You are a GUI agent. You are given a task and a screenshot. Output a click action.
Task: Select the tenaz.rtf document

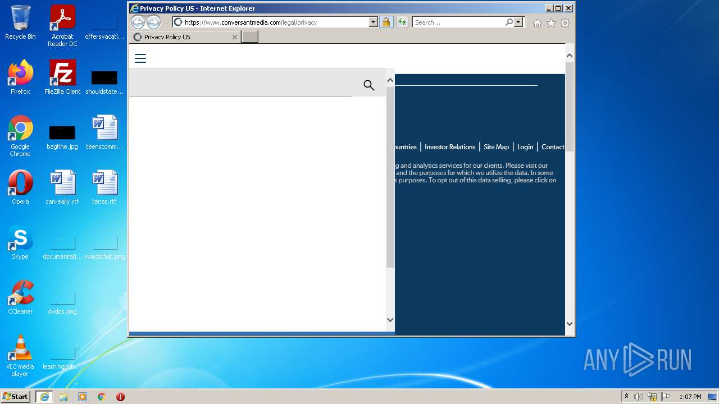tap(104, 187)
